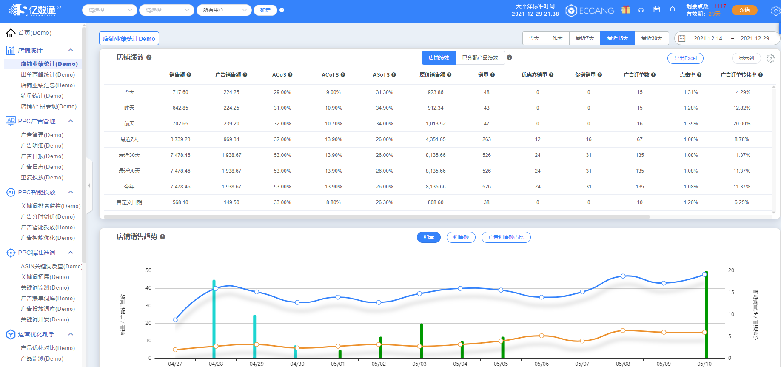Open the notifications bell

[673, 9]
